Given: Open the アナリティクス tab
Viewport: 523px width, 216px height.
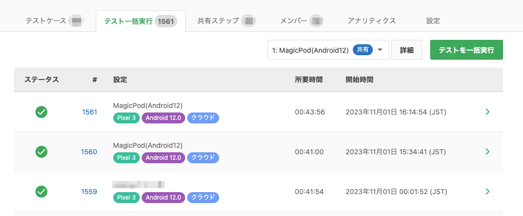Looking at the screenshot, I should 372,21.
